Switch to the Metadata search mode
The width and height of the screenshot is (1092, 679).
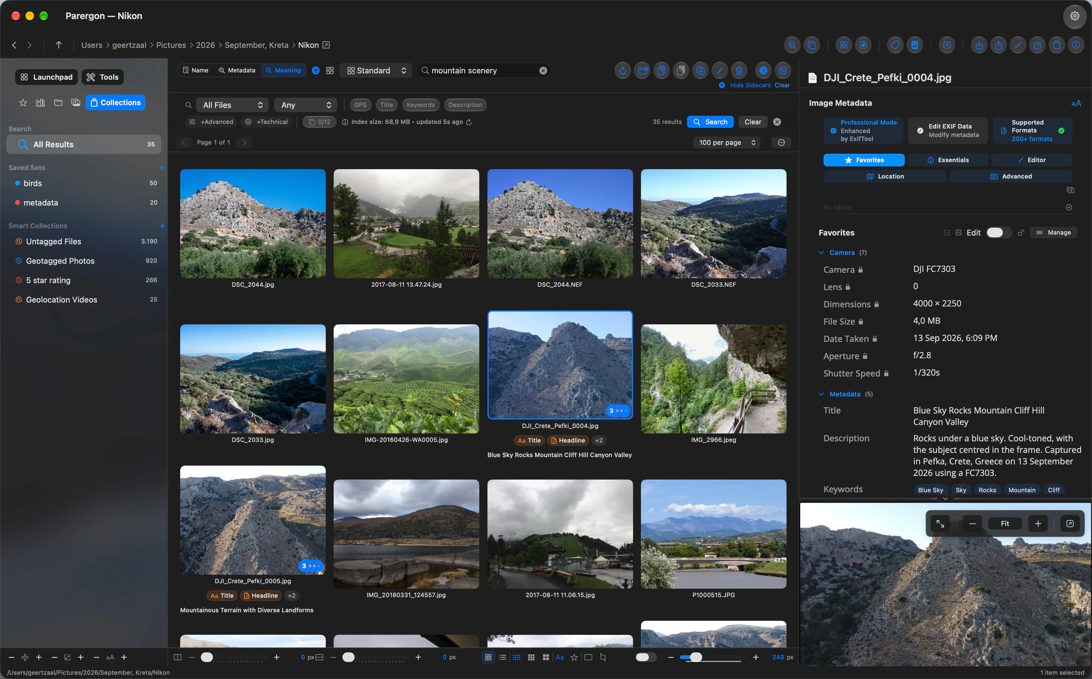tap(237, 71)
